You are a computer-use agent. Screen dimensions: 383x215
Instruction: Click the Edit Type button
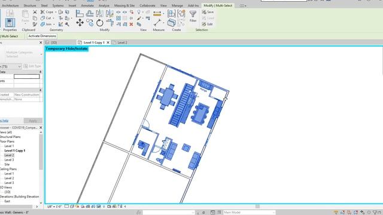click(32, 66)
